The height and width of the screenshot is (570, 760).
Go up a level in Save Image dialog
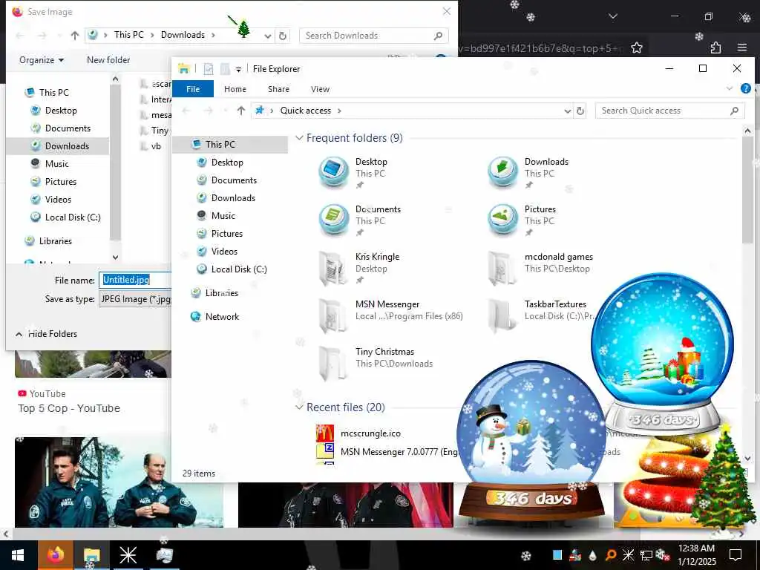click(75, 36)
